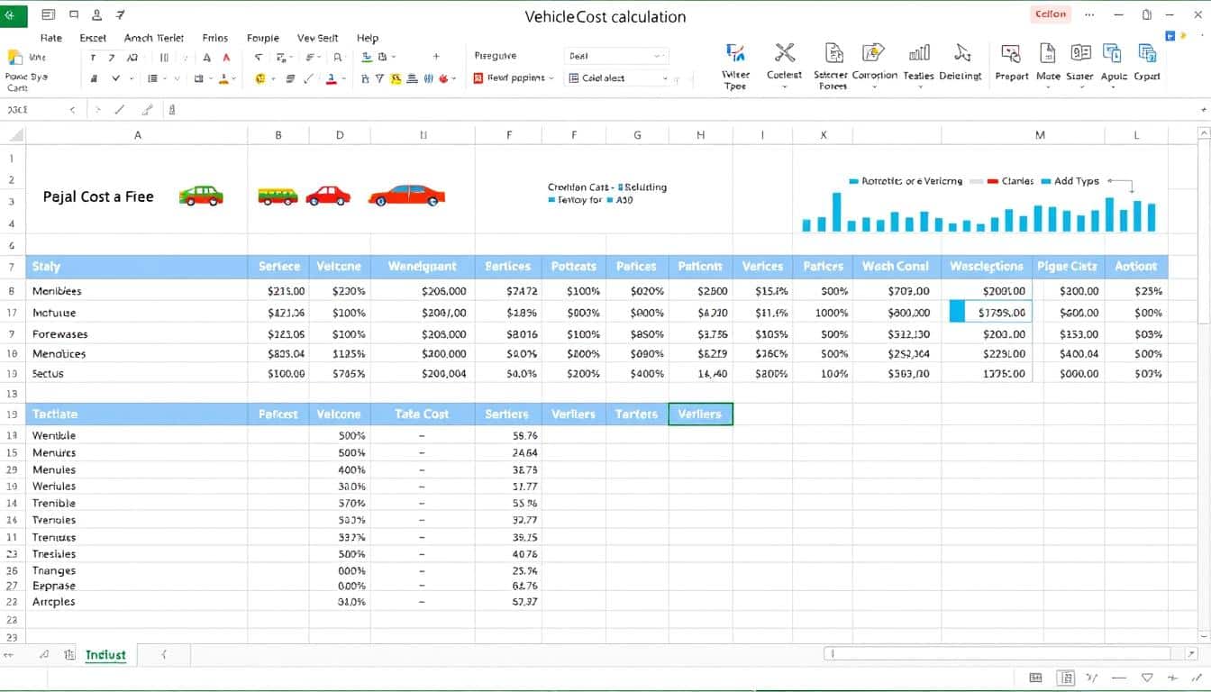1211x692 pixels.
Task: Click the Wenelignant column header cell
Action: (x=423, y=266)
